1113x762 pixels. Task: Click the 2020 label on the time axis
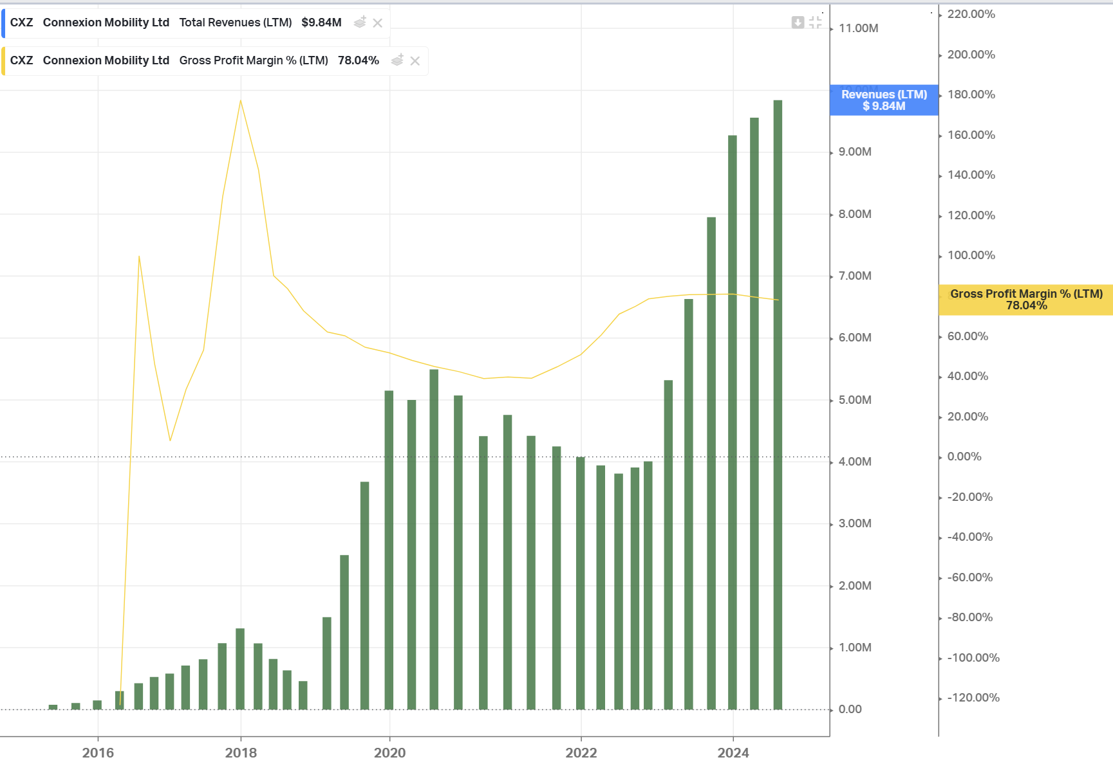390,752
